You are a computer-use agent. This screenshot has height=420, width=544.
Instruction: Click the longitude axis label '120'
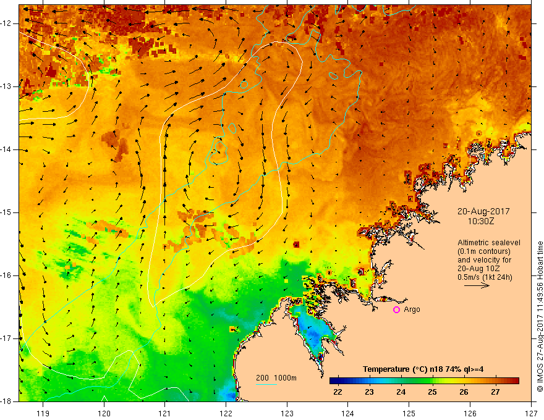104,413
